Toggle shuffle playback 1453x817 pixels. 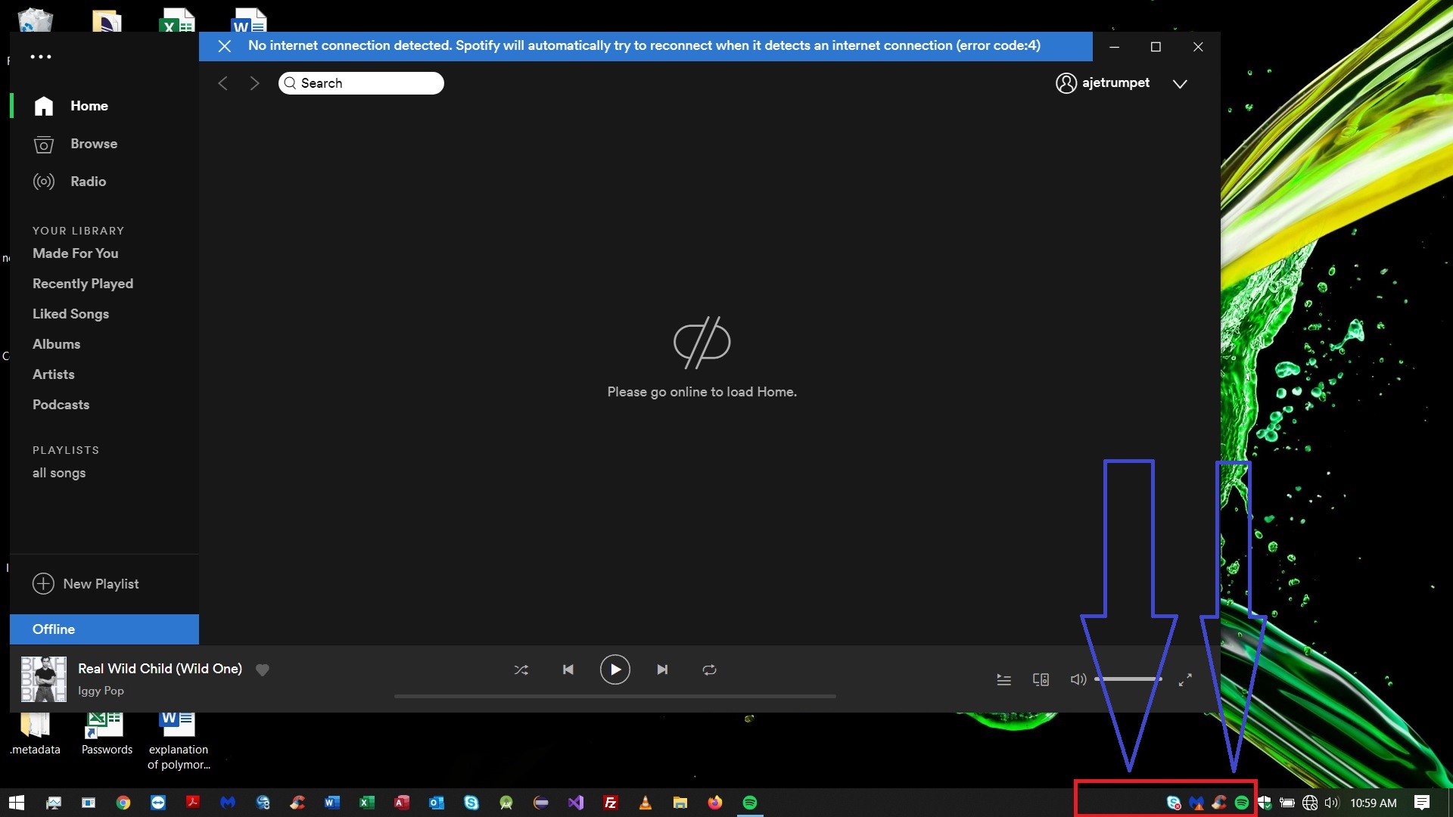(521, 669)
